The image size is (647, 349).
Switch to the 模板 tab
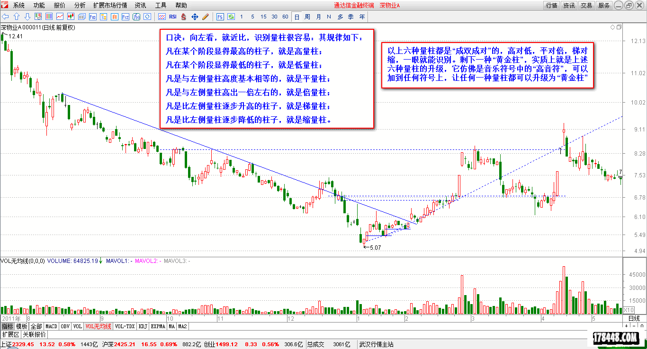[22, 326]
